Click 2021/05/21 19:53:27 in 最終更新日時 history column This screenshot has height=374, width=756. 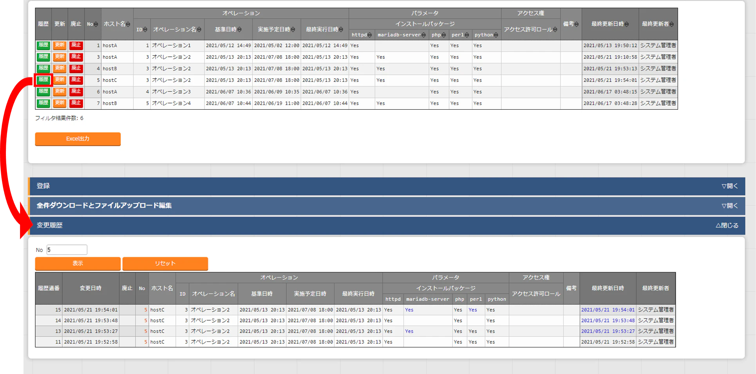click(608, 331)
